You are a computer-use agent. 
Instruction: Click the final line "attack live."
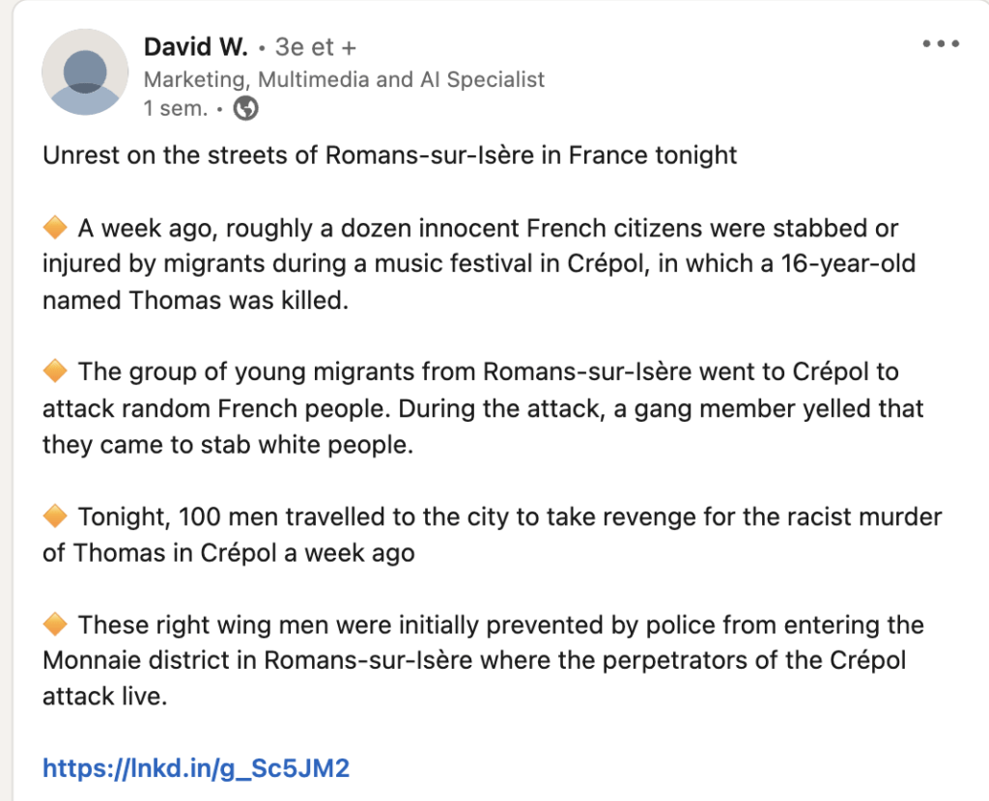(104, 697)
